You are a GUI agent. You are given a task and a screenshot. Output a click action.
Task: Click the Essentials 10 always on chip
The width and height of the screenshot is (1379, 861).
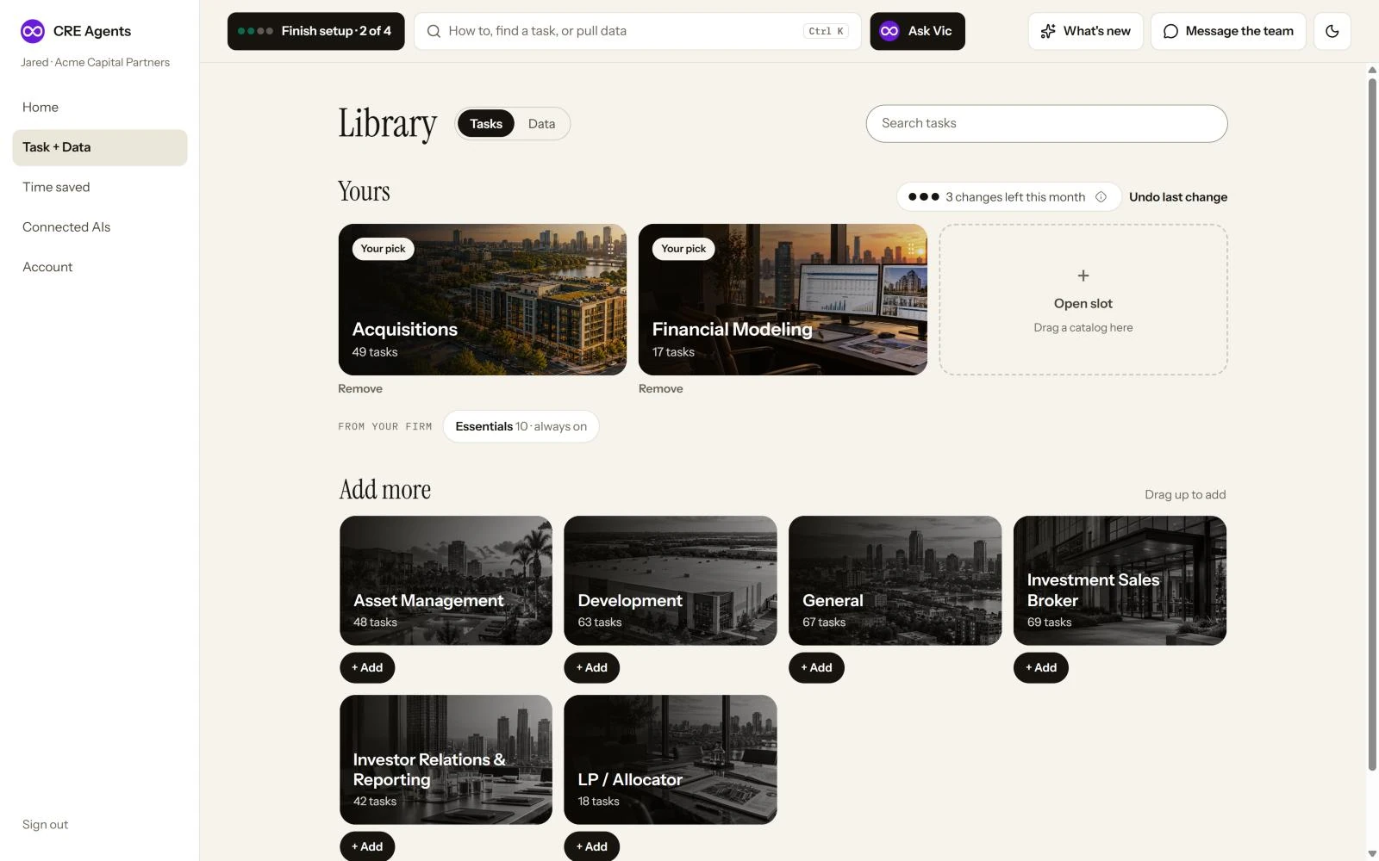[x=521, y=426]
